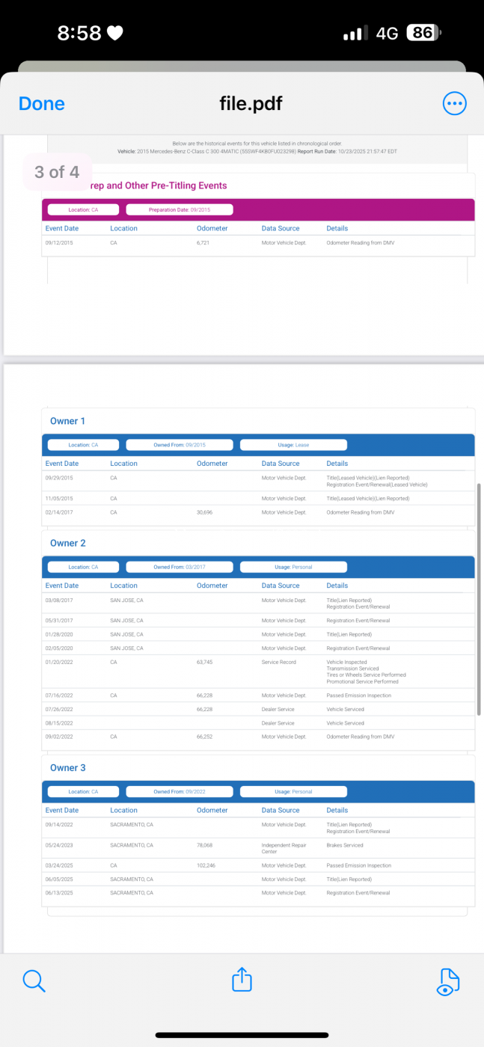The image size is (484, 1047).
Task: Tap the document eye icon at bottom right
Action: [447, 981]
